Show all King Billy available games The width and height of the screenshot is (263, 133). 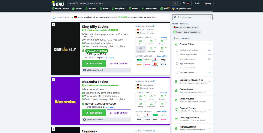164,37
